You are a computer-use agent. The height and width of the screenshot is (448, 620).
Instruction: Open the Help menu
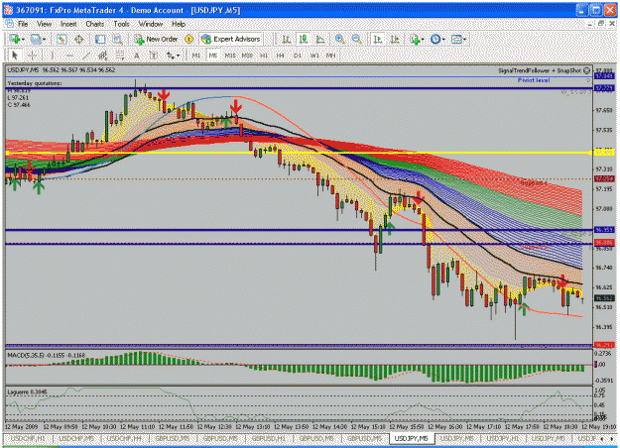click(x=179, y=24)
